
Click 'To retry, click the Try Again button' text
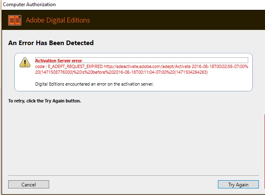45,101
